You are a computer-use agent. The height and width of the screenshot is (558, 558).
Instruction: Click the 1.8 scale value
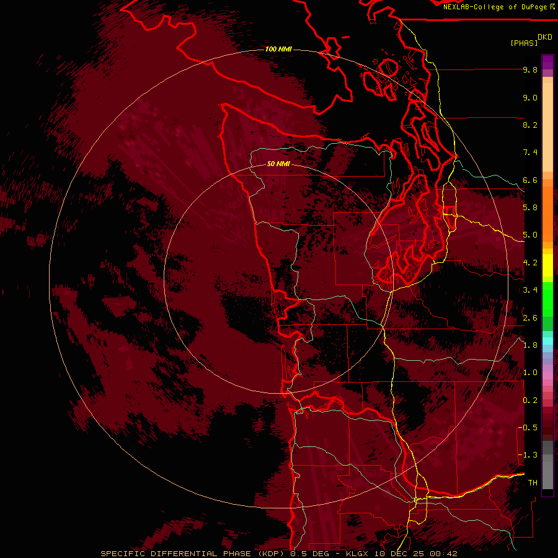[530, 345]
